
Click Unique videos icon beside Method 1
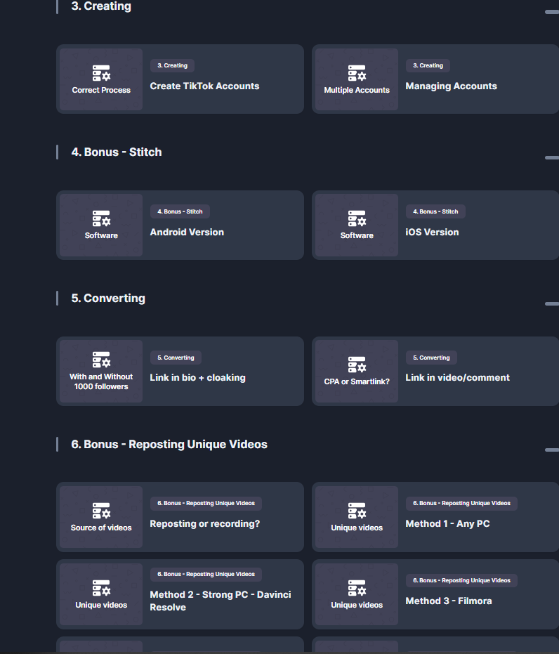click(357, 511)
